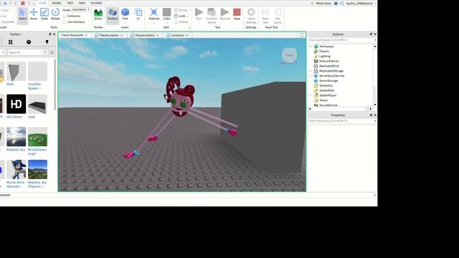Select Players in Explorer
The height and width of the screenshot is (258, 459).
323,52
